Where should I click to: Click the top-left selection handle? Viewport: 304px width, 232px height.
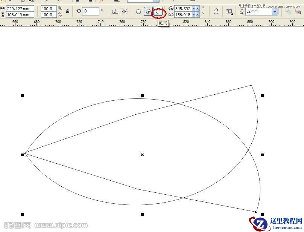(x=23, y=95)
